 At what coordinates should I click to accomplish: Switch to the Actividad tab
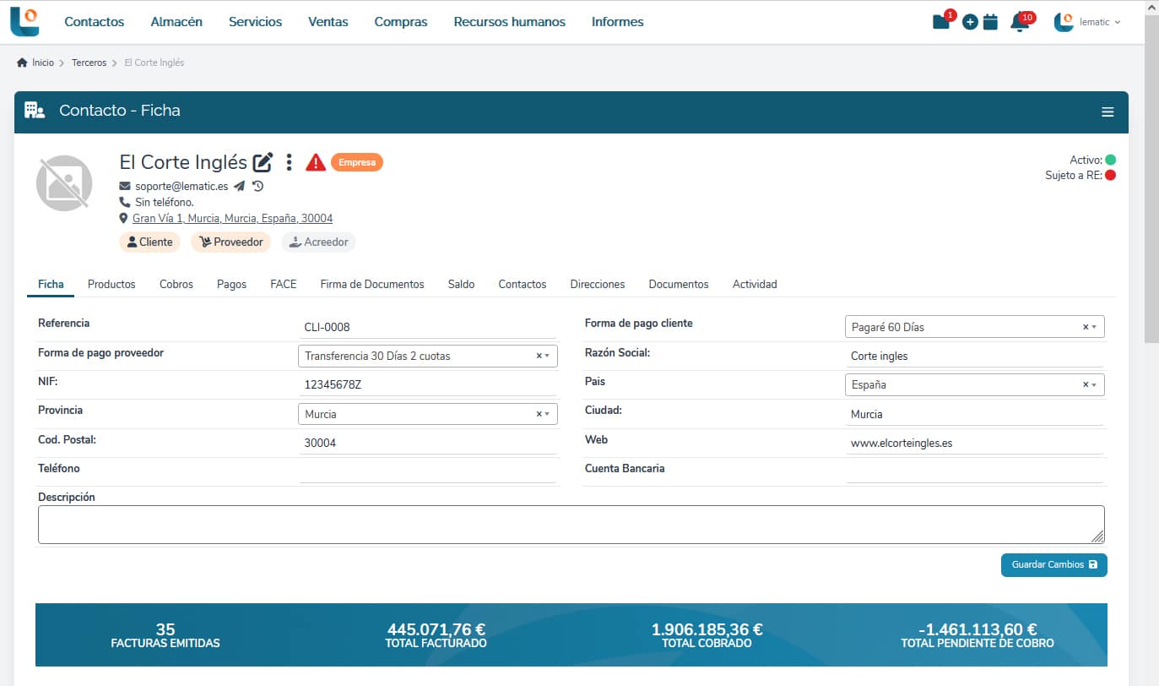pyautogui.click(x=755, y=284)
